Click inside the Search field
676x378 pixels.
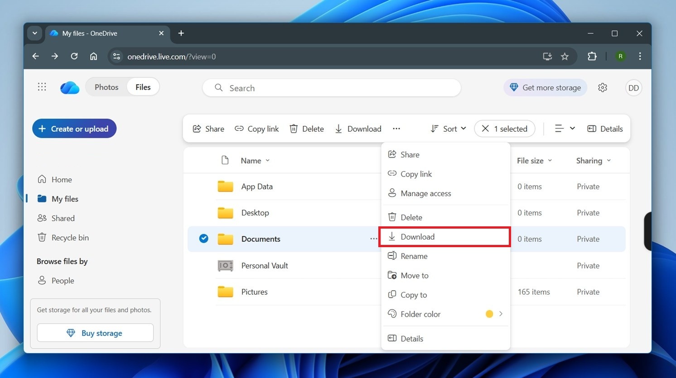point(331,88)
